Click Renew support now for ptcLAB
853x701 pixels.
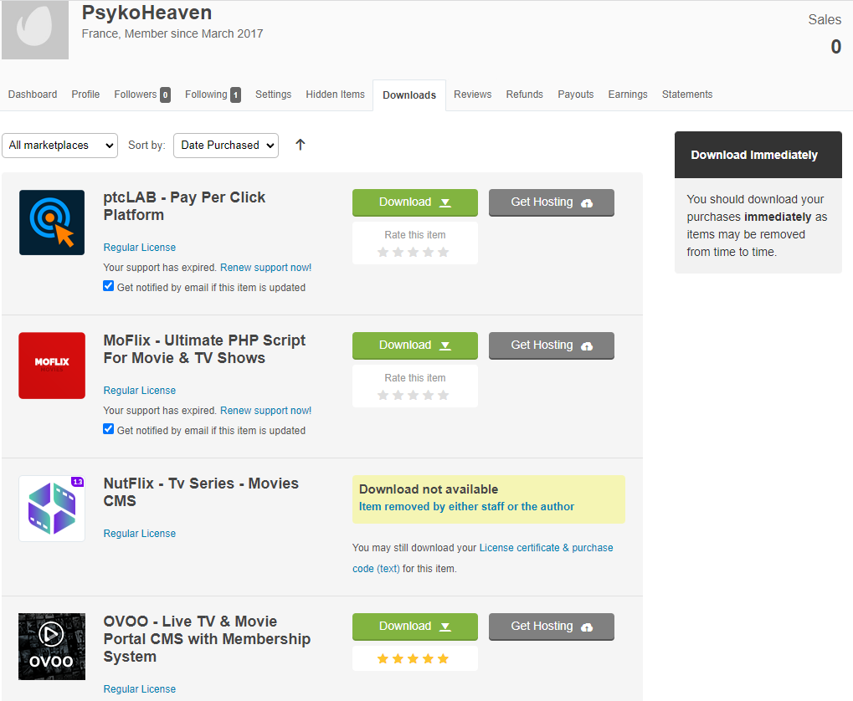click(x=266, y=268)
